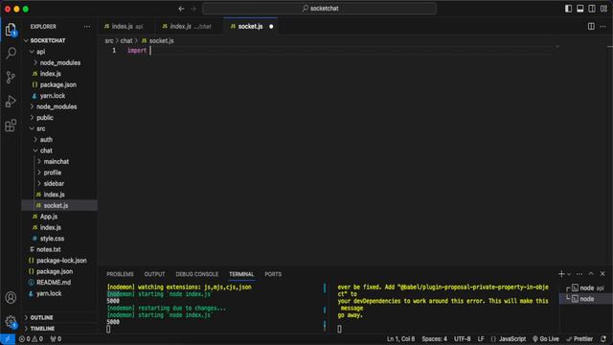
Task: Open the Run and Debug view
Action: tap(11, 101)
